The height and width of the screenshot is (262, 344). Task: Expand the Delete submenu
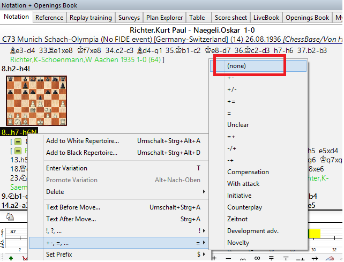tap(55, 192)
